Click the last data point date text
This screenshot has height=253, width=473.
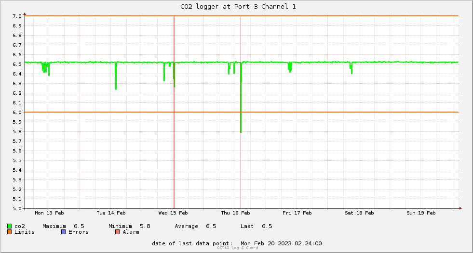pyautogui.click(x=237, y=243)
